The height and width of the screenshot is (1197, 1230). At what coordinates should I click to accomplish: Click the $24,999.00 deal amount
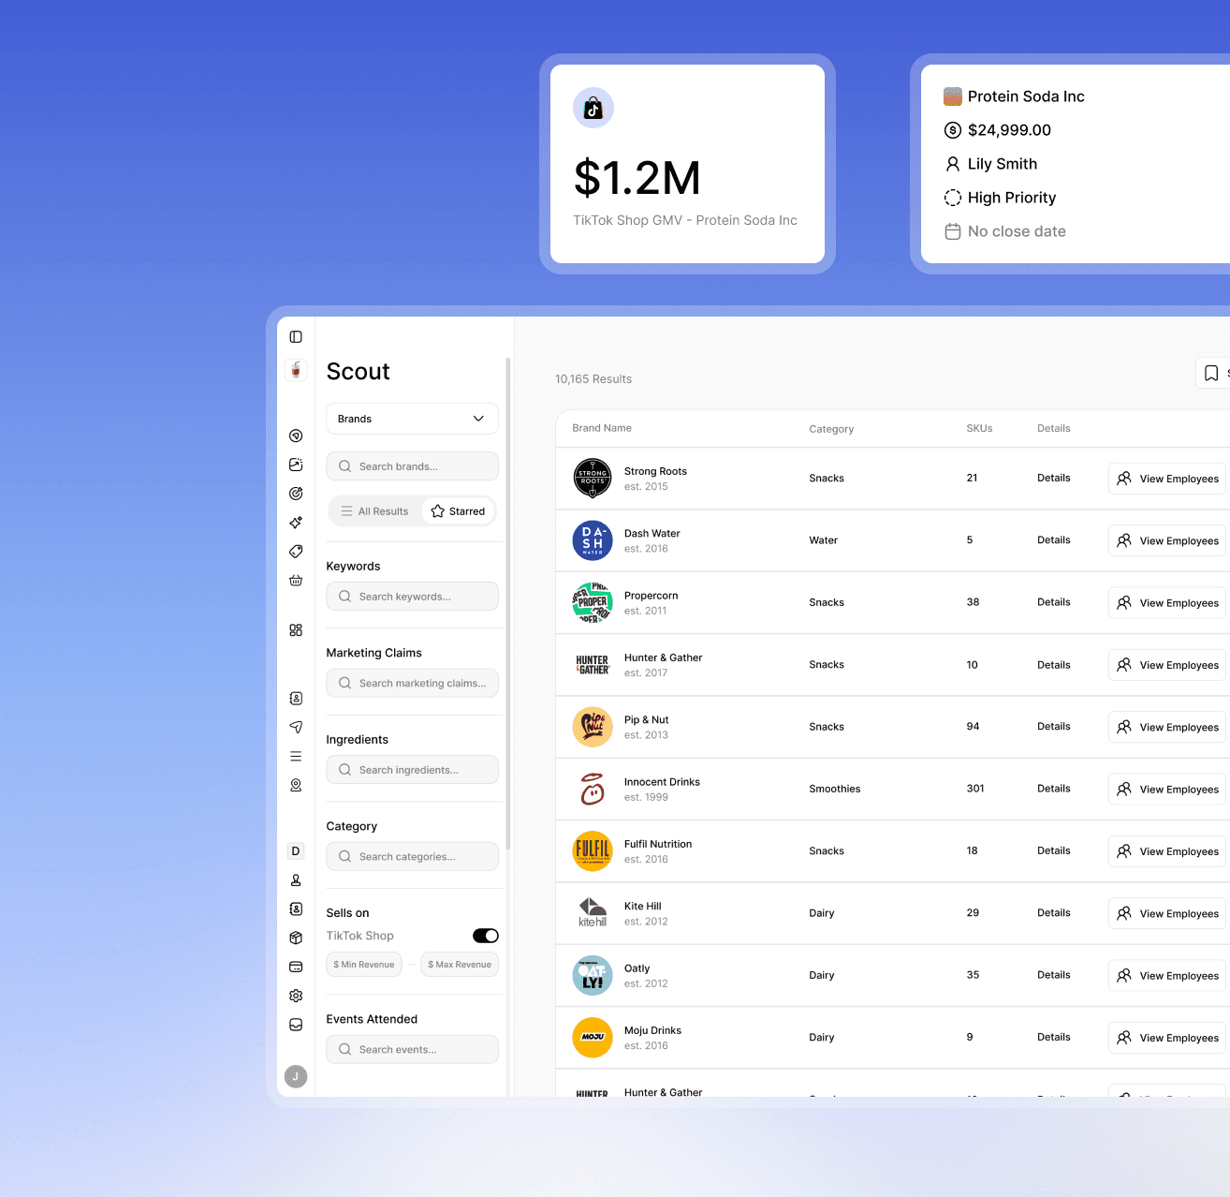pos(1009,130)
